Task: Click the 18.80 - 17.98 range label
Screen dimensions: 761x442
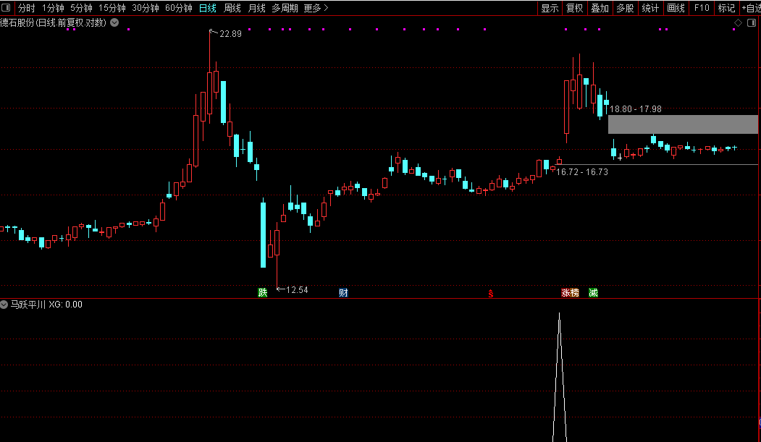Action: click(635, 109)
